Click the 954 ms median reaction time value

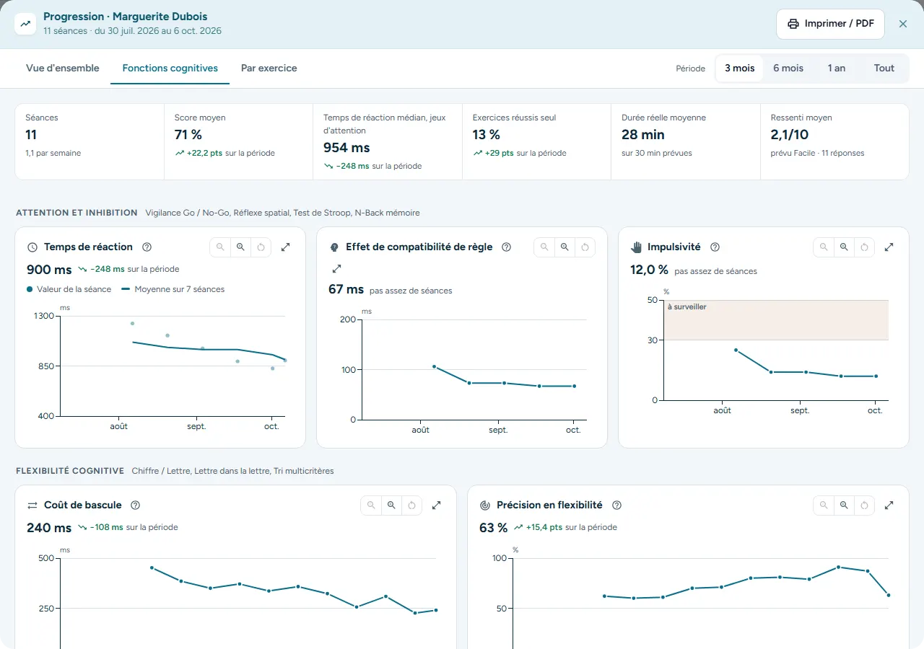346,148
